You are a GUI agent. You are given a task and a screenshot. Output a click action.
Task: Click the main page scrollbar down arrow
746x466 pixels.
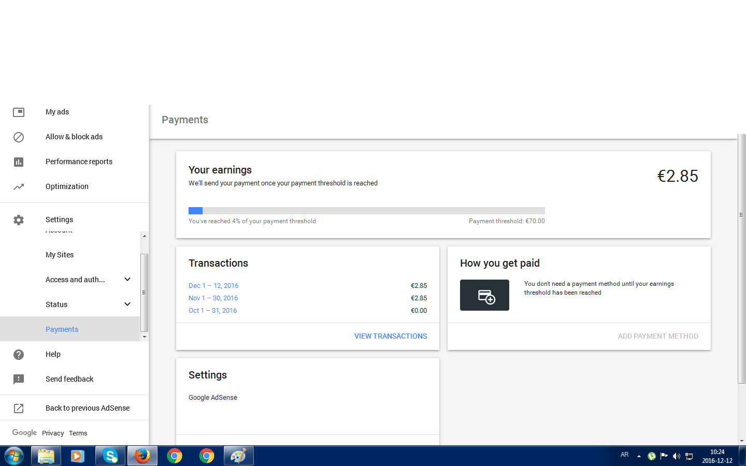pyautogui.click(x=741, y=441)
